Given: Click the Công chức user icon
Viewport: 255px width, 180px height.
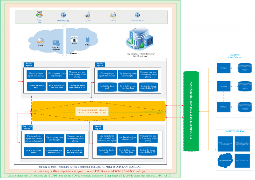Looking at the screenshot, I should point(87,15).
